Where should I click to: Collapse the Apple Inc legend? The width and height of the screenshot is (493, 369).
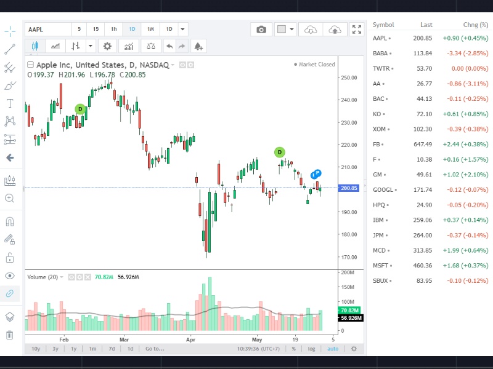pyautogui.click(x=30, y=65)
